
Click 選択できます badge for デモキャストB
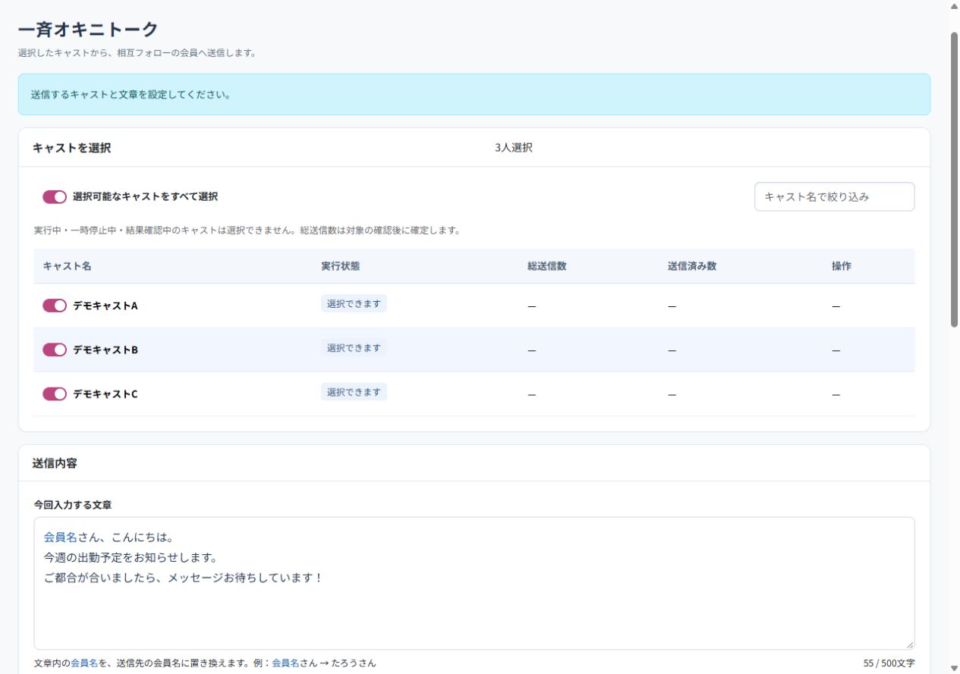354,347
